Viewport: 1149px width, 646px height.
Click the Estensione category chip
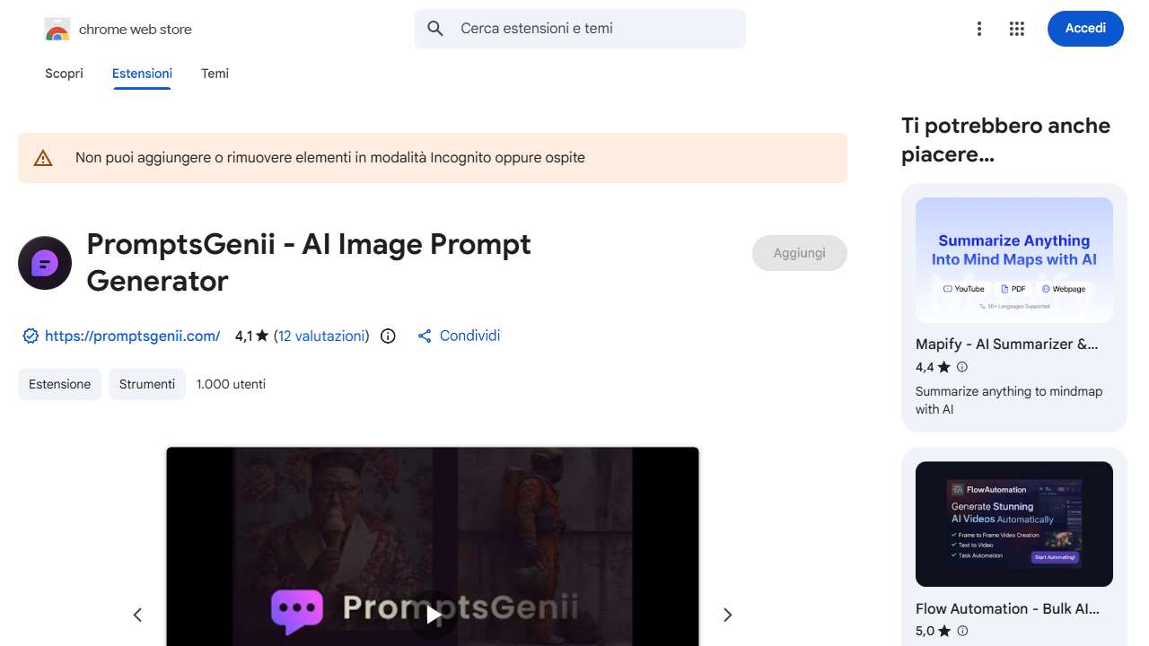click(x=59, y=384)
